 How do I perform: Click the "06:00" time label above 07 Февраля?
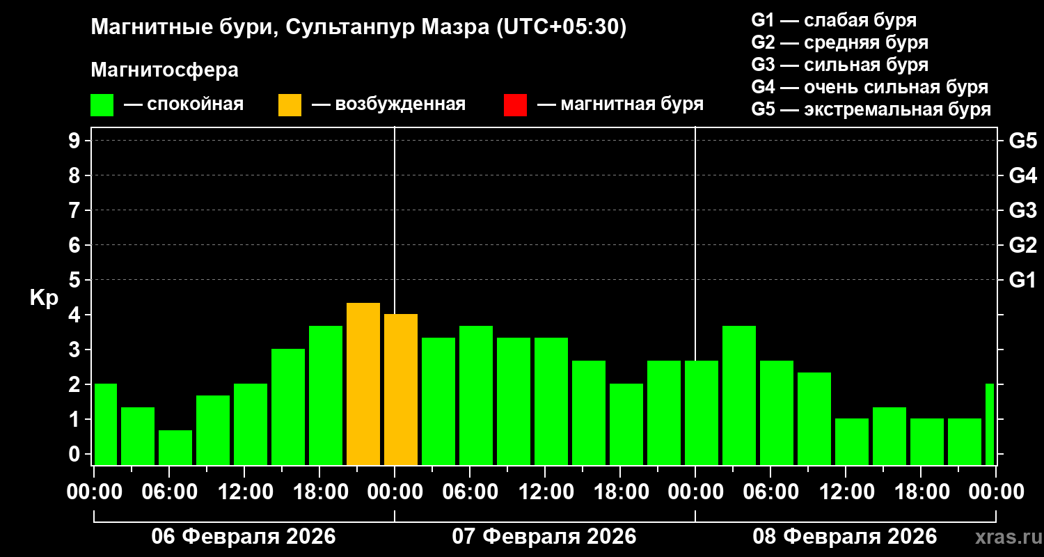(470, 492)
